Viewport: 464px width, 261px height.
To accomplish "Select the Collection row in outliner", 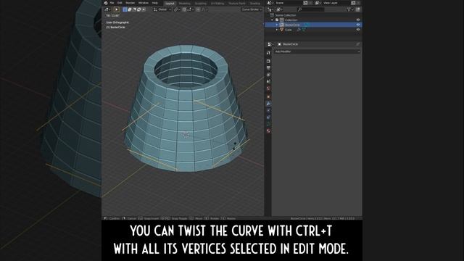I will (x=291, y=20).
